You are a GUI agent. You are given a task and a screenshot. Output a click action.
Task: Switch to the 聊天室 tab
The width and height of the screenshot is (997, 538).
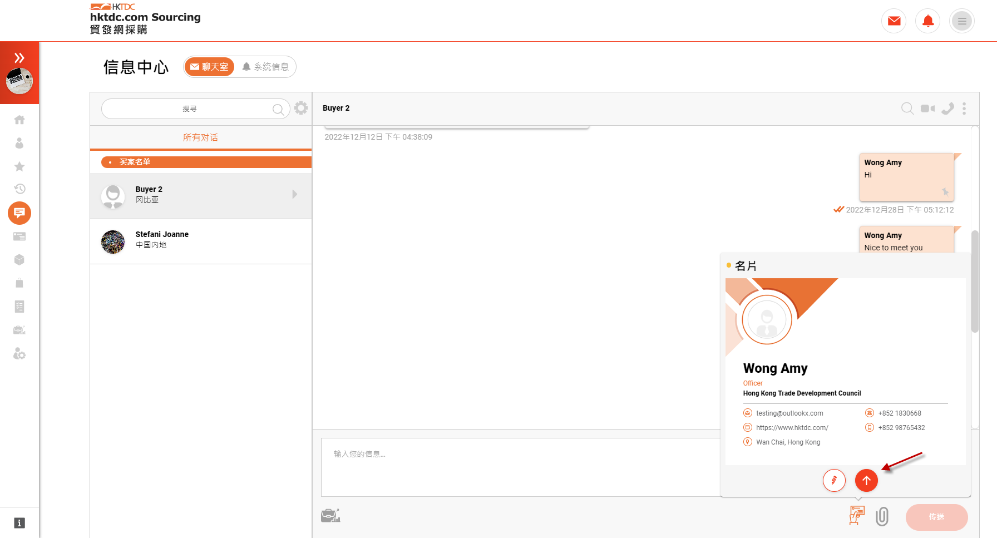pyautogui.click(x=209, y=67)
